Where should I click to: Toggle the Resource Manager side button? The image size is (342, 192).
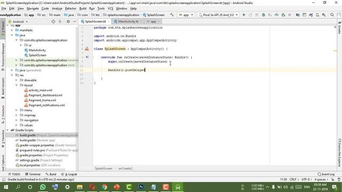click(x=3, y=57)
